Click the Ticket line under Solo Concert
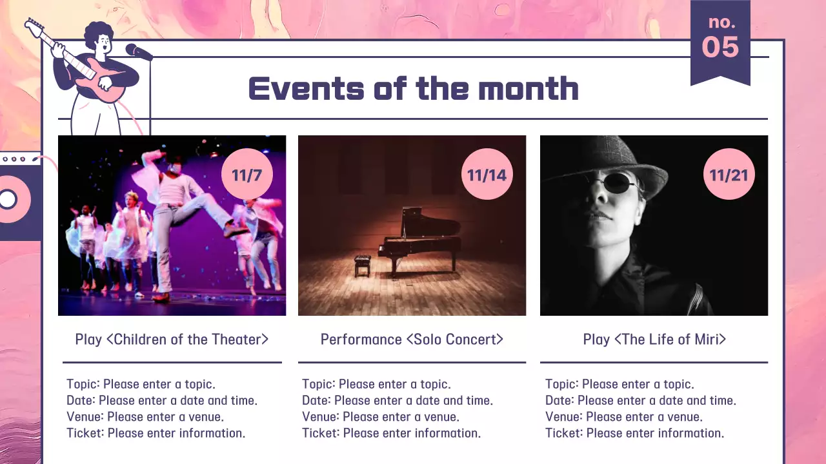 pyautogui.click(x=391, y=433)
